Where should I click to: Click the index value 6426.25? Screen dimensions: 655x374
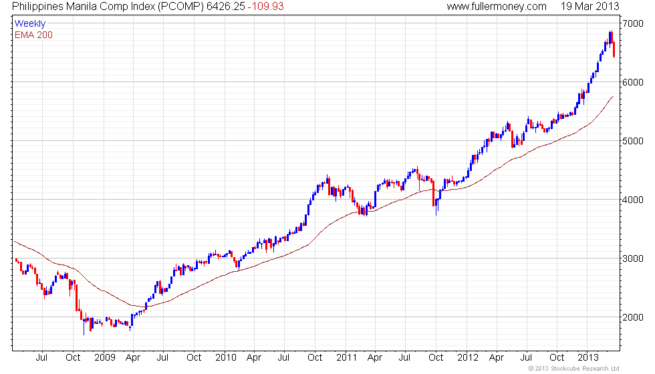[226, 6]
